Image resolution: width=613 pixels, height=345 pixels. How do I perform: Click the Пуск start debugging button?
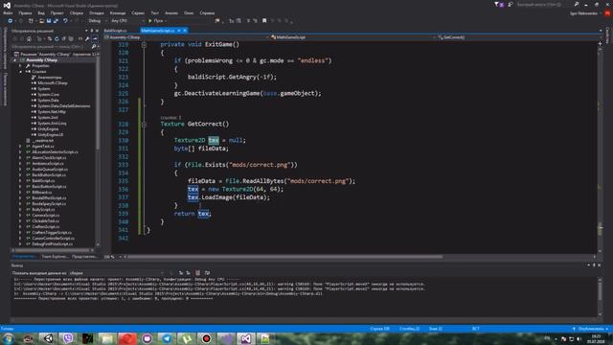coord(156,21)
